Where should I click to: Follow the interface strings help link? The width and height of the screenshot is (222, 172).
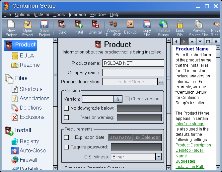[190, 124]
